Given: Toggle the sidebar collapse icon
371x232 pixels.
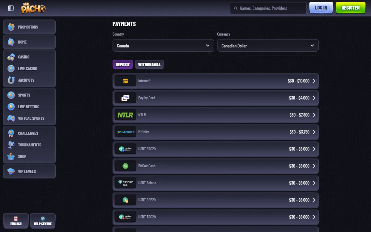Looking at the screenshot, I should click(x=11, y=8).
